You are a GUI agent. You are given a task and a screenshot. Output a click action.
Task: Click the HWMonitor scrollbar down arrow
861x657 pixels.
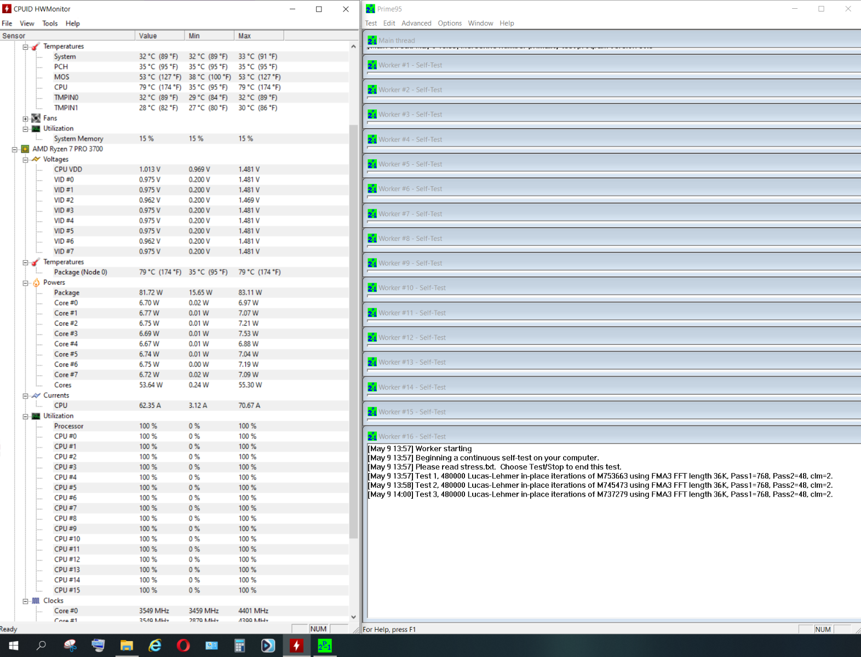click(353, 617)
